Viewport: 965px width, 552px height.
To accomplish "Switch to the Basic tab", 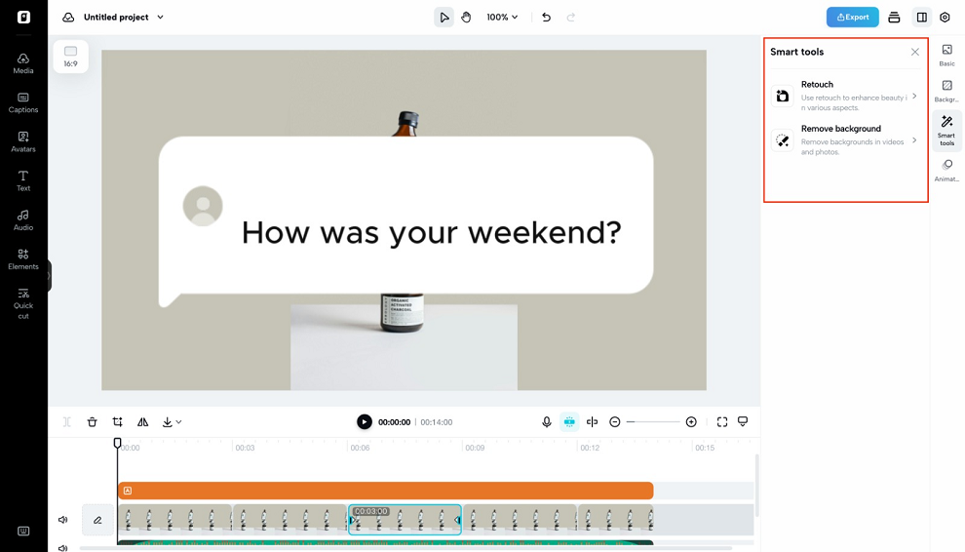I will [946, 55].
